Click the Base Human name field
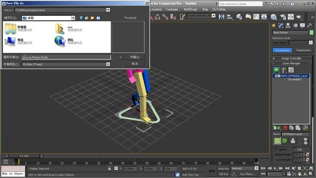This screenshot has height=178, width=316. (x=290, y=32)
